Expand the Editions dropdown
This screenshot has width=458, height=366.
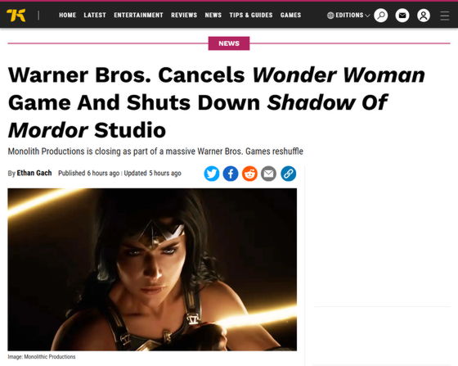(x=348, y=16)
